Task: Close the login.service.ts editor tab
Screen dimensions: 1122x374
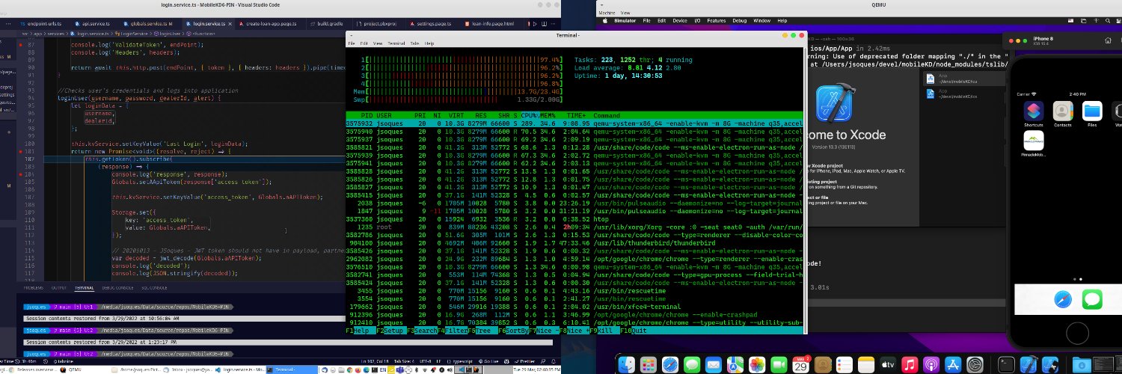Action: click(x=230, y=24)
